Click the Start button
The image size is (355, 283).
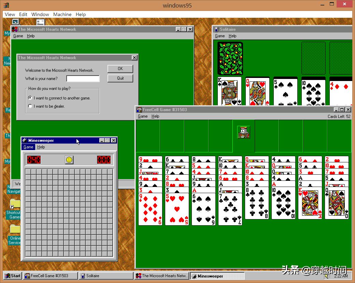click(13, 276)
